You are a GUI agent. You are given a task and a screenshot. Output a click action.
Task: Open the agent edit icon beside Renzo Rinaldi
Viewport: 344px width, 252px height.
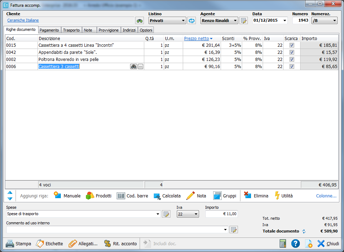pos(244,21)
